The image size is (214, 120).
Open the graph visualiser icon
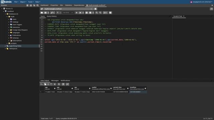[68, 84]
